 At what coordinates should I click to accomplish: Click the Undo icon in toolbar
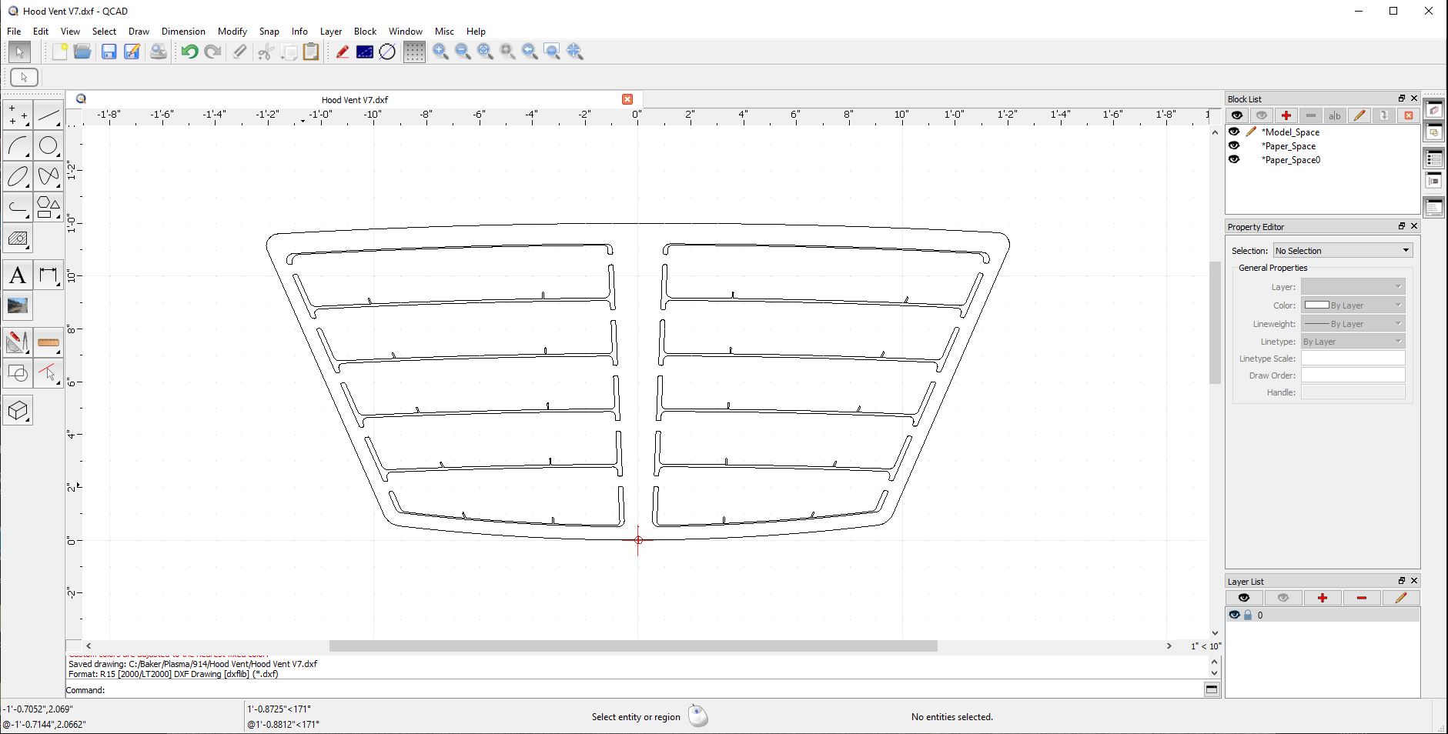(x=189, y=52)
